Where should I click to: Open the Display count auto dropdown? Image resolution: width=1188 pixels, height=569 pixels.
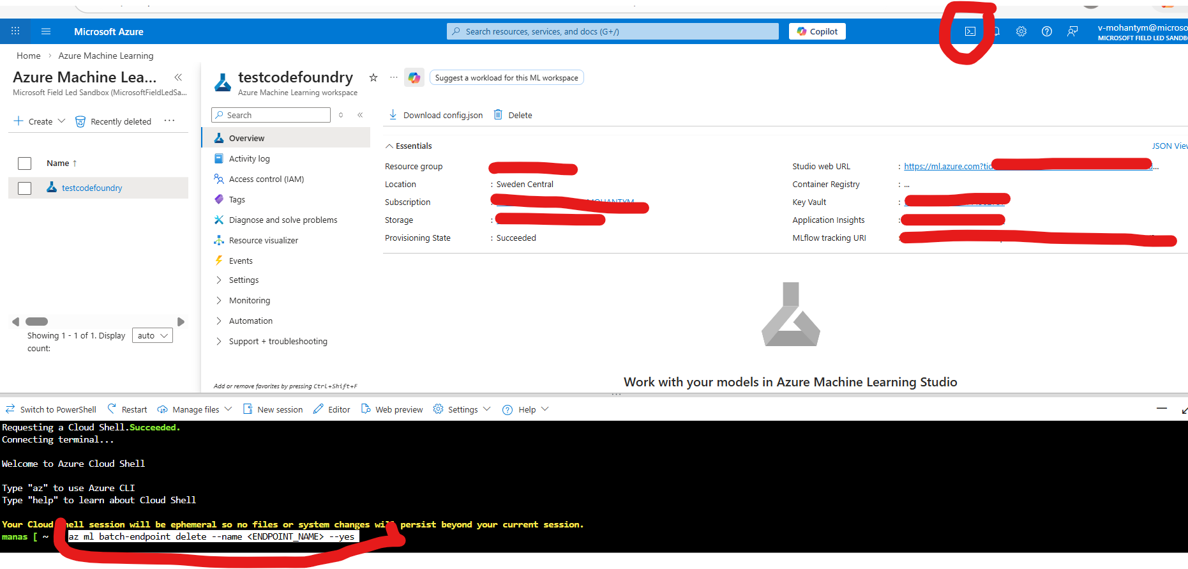[152, 335]
